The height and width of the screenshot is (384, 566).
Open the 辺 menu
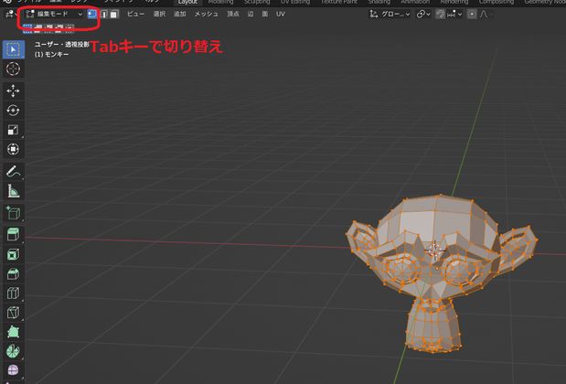pyautogui.click(x=251, y=14)
